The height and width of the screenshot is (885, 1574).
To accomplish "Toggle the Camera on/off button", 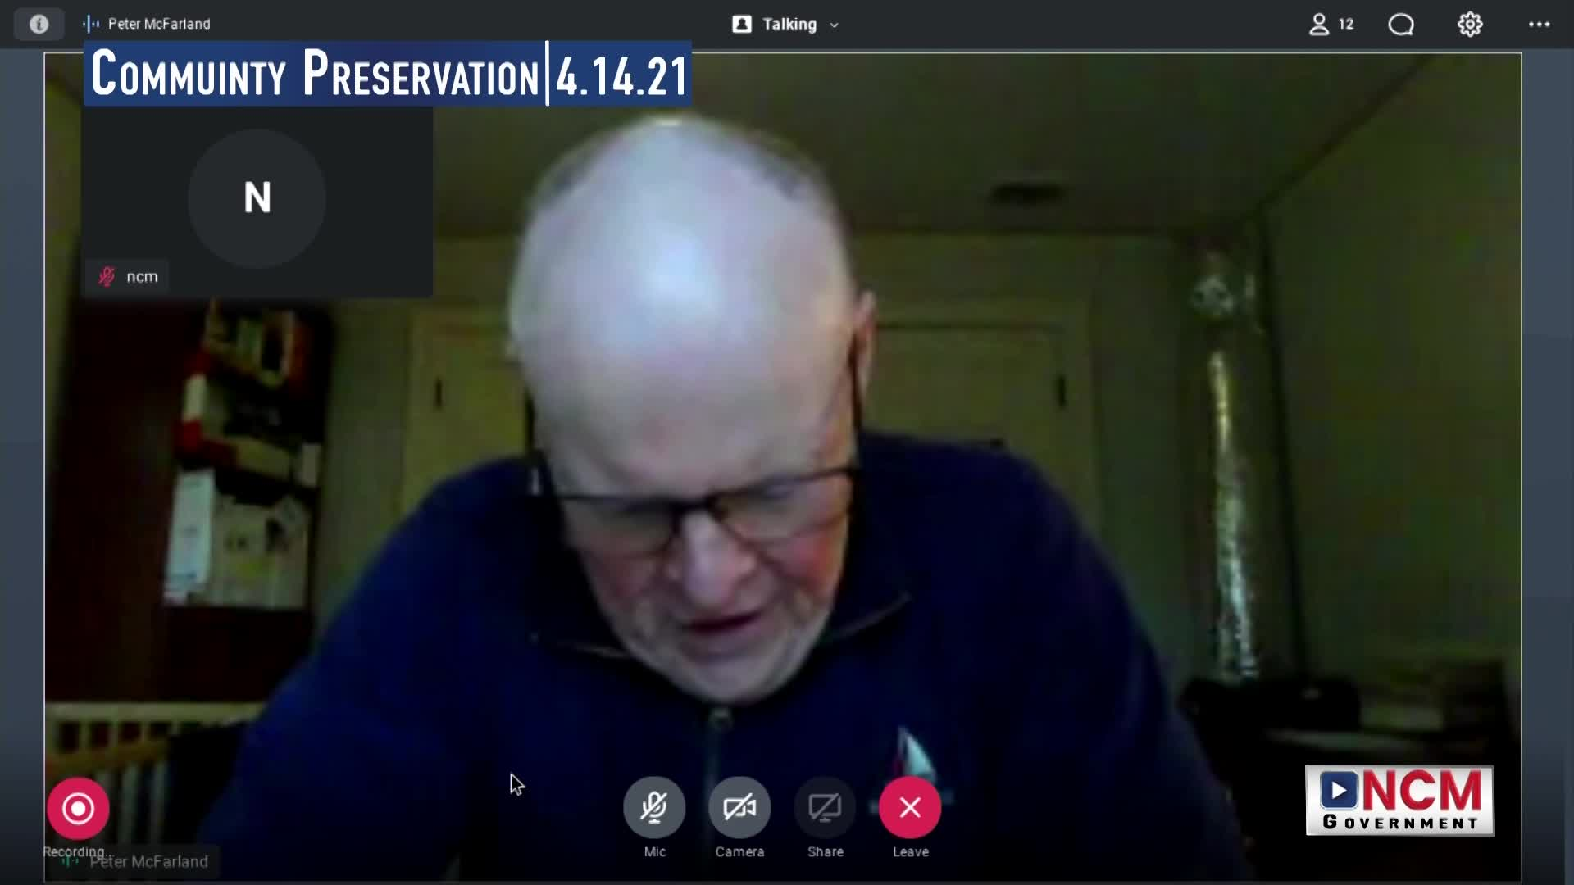I will pyautogui.click(x=739, y=808).
